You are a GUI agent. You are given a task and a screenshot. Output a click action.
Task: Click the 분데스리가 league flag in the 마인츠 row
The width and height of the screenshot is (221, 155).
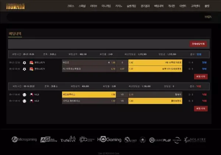[x=31, y=62]
